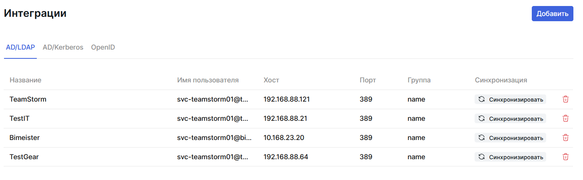This screenshot has height=180, width=583.
Task: Click the Название column header
Action: pos(25,80)
